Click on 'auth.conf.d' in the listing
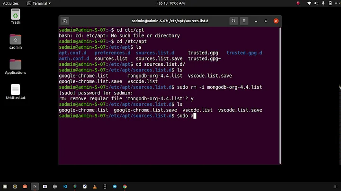This screenshot has width=341, height=191. click(74, 59)
